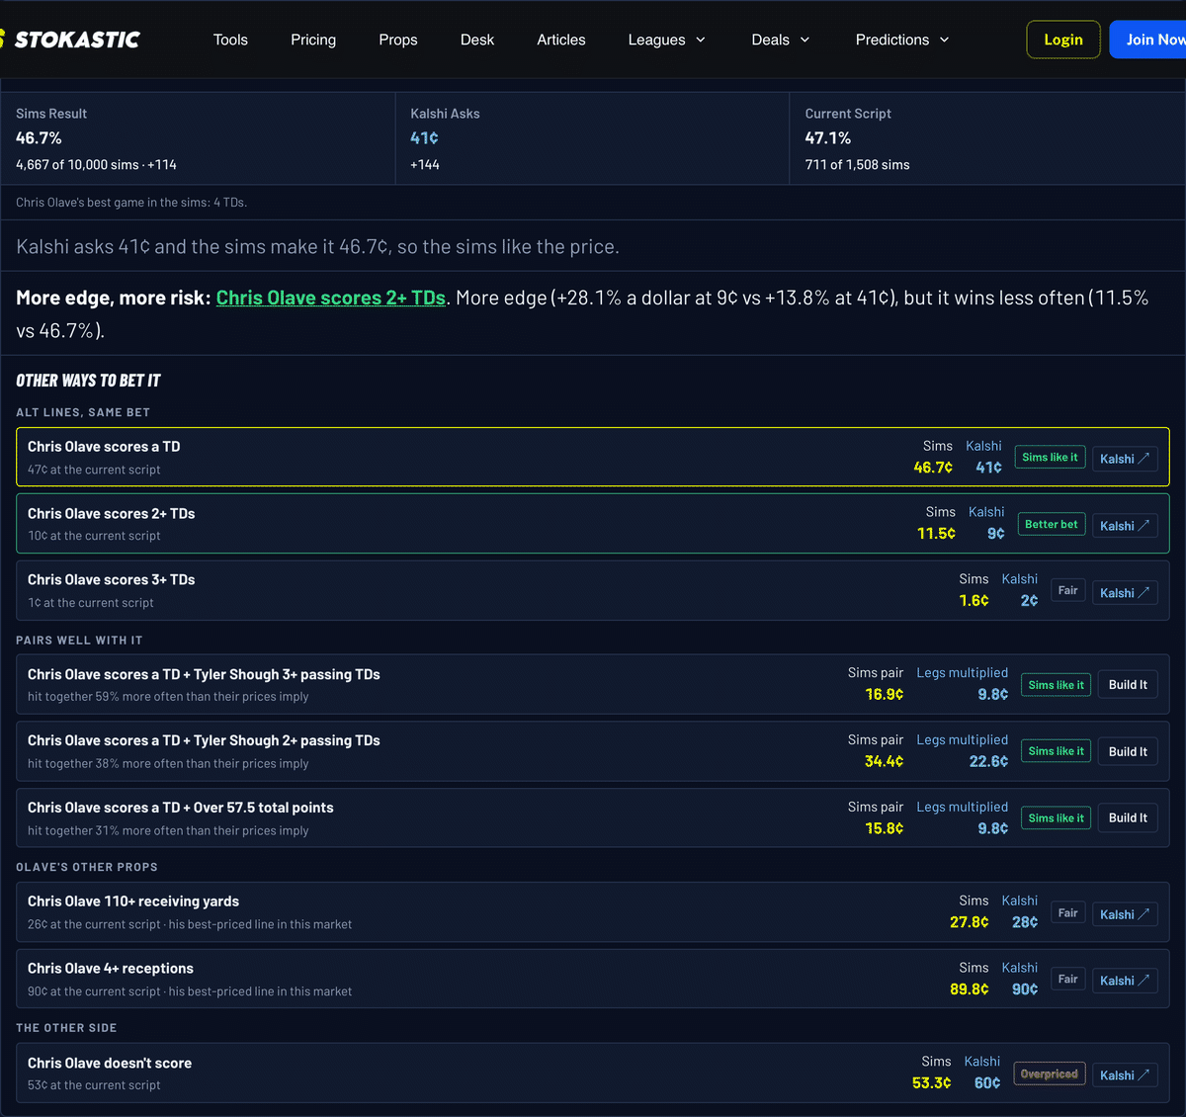1186x1117 pixels.
Task: Open the Desk section
Action: click(477, 40)
